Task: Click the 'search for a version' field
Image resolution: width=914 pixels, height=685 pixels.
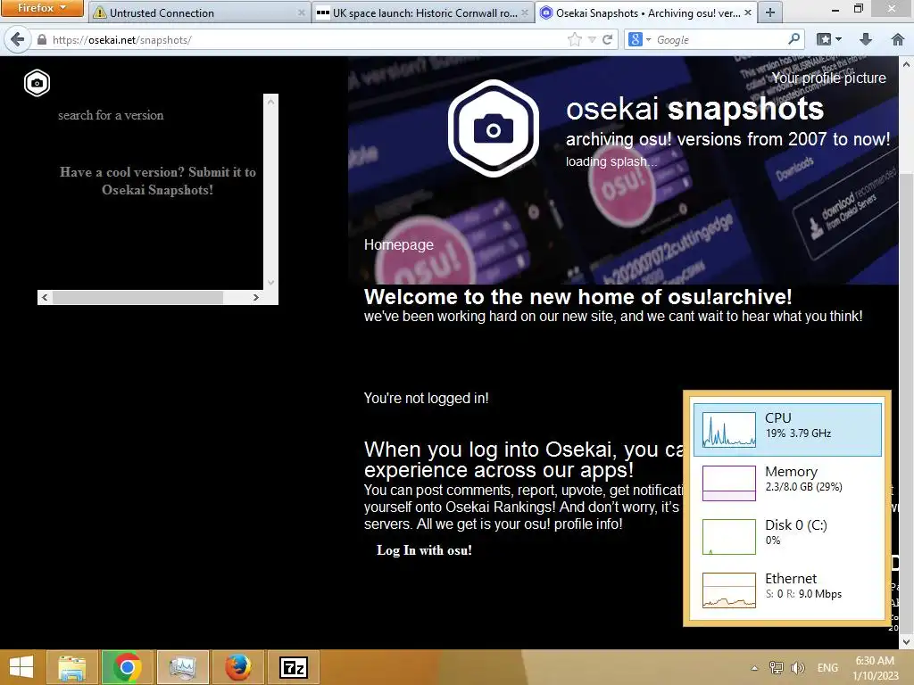Action: click(111, 115)
